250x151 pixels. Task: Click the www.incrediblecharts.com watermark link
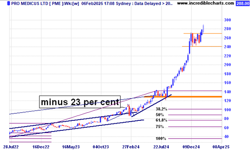(206, 3)
